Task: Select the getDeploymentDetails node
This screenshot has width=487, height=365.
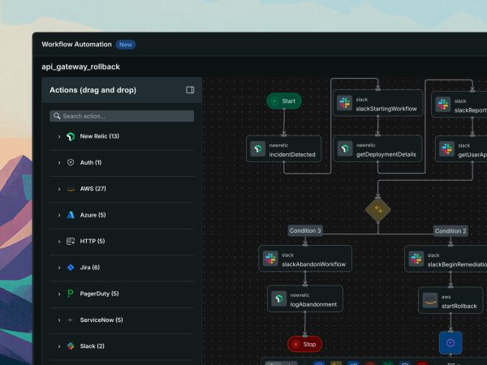Action: [378, 148]
